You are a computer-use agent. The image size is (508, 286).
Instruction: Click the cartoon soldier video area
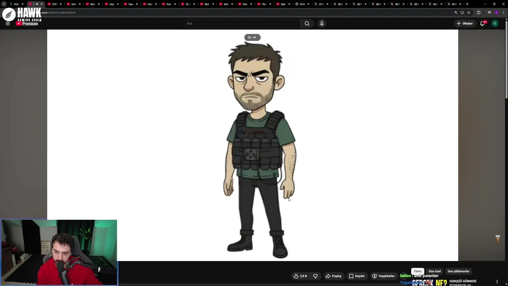(252, 145)
